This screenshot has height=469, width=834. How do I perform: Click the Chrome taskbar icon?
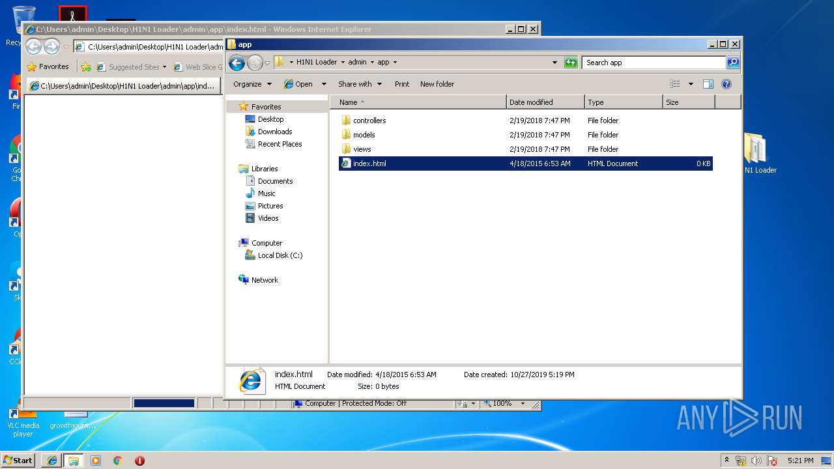[117, 461]
